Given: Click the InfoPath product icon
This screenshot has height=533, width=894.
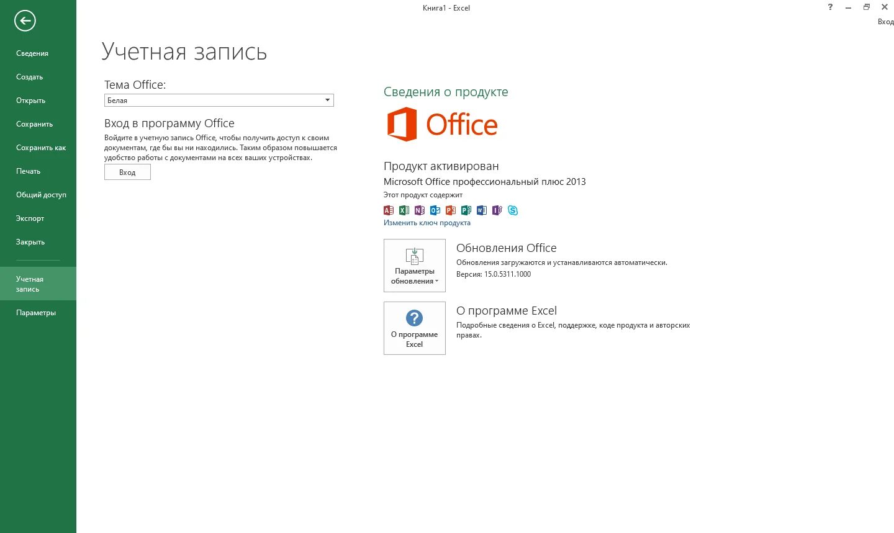Looking at the screenshot, I should [497, 210].
